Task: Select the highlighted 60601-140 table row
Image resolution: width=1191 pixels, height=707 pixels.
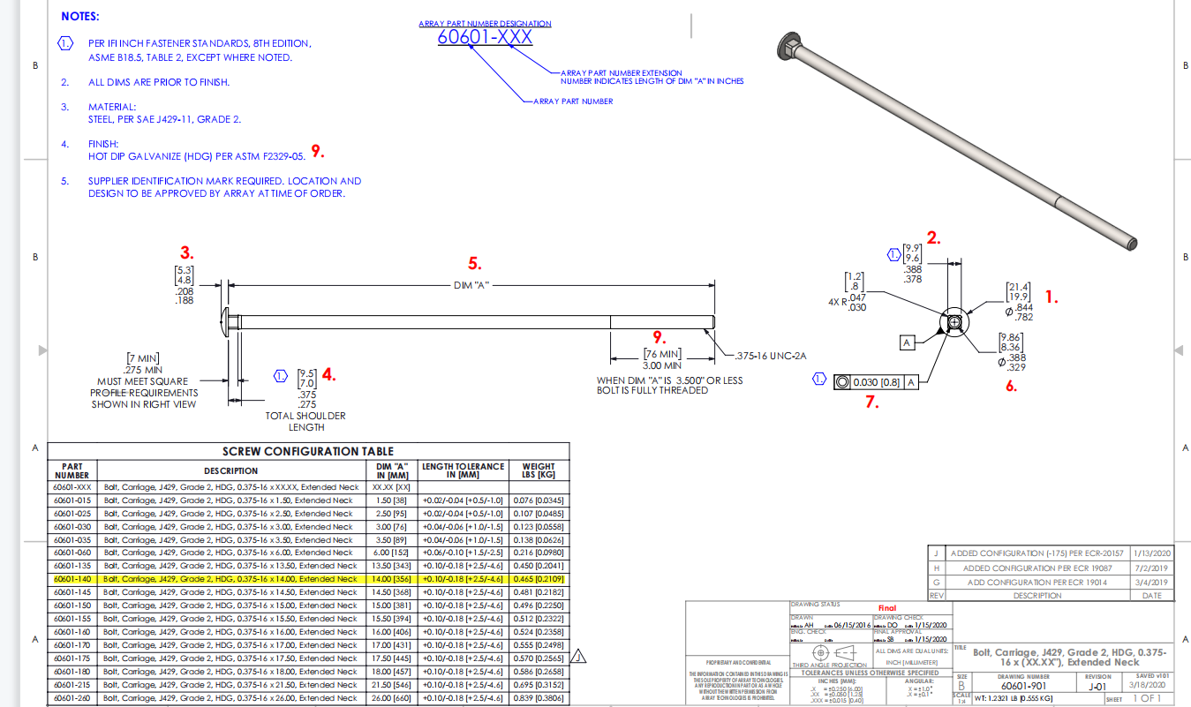Action: tap(309, 579)
